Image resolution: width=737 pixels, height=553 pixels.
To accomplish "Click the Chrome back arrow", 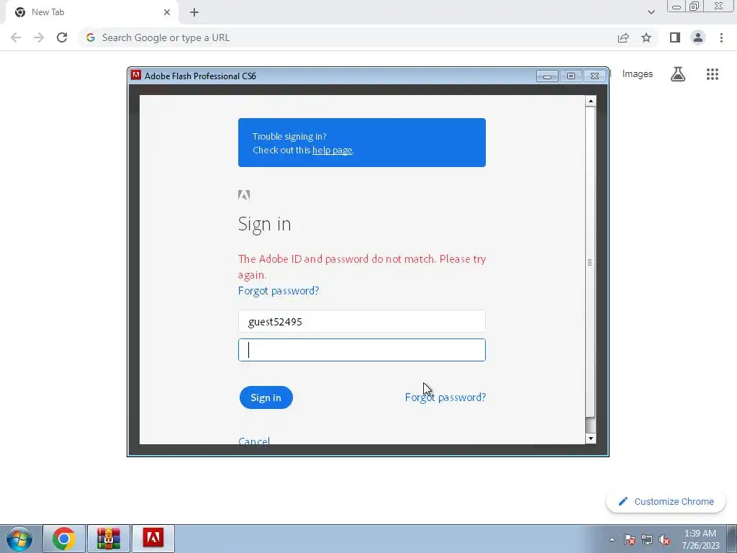I will click(x=16, y=37).
